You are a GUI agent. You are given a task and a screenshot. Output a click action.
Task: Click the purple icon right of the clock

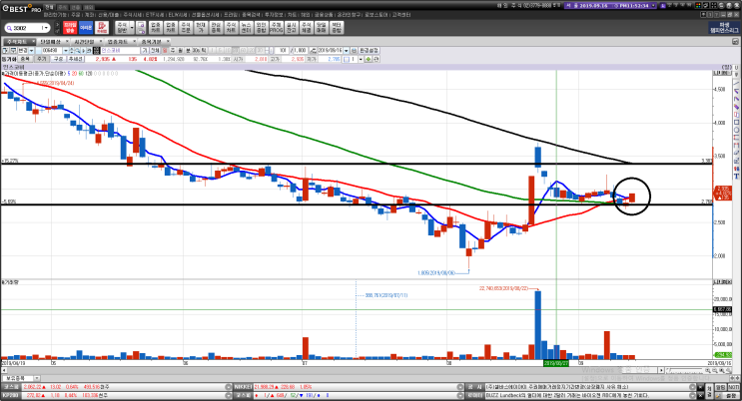(x=663, y=6)
